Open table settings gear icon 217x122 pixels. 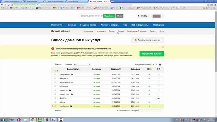160,65
